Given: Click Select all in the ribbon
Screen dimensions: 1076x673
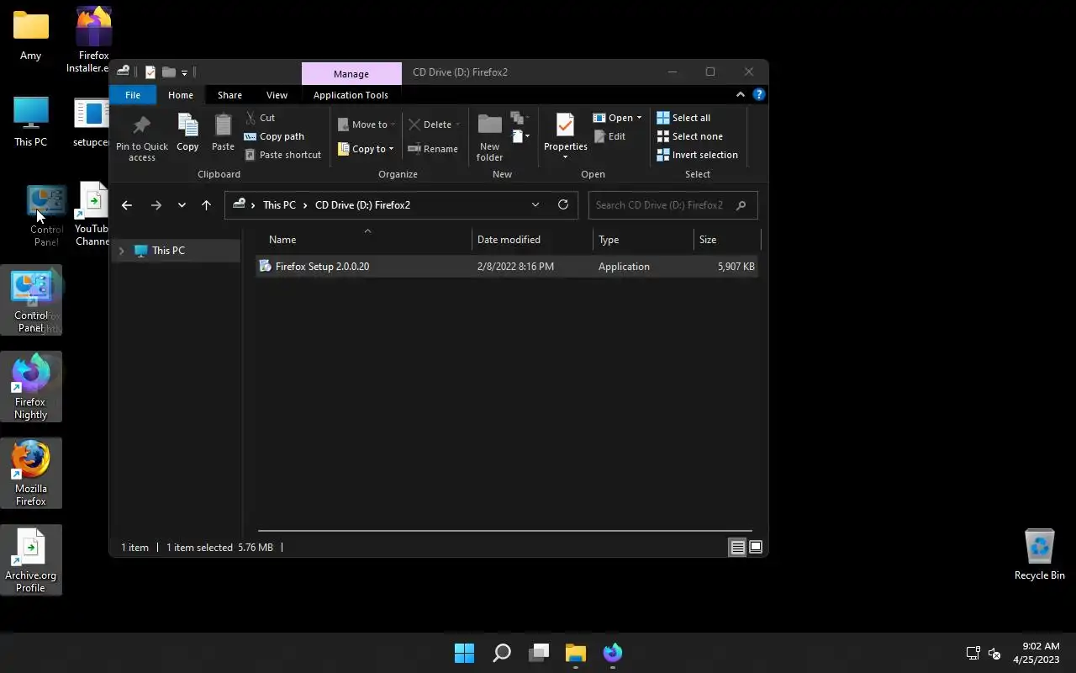Looking at the screenshot, I should 683,118.
